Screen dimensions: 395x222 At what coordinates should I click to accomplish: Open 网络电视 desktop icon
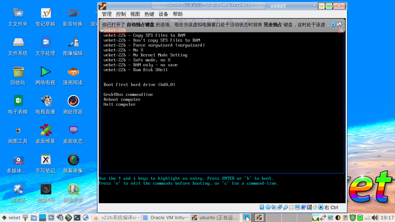click(45, 76)
